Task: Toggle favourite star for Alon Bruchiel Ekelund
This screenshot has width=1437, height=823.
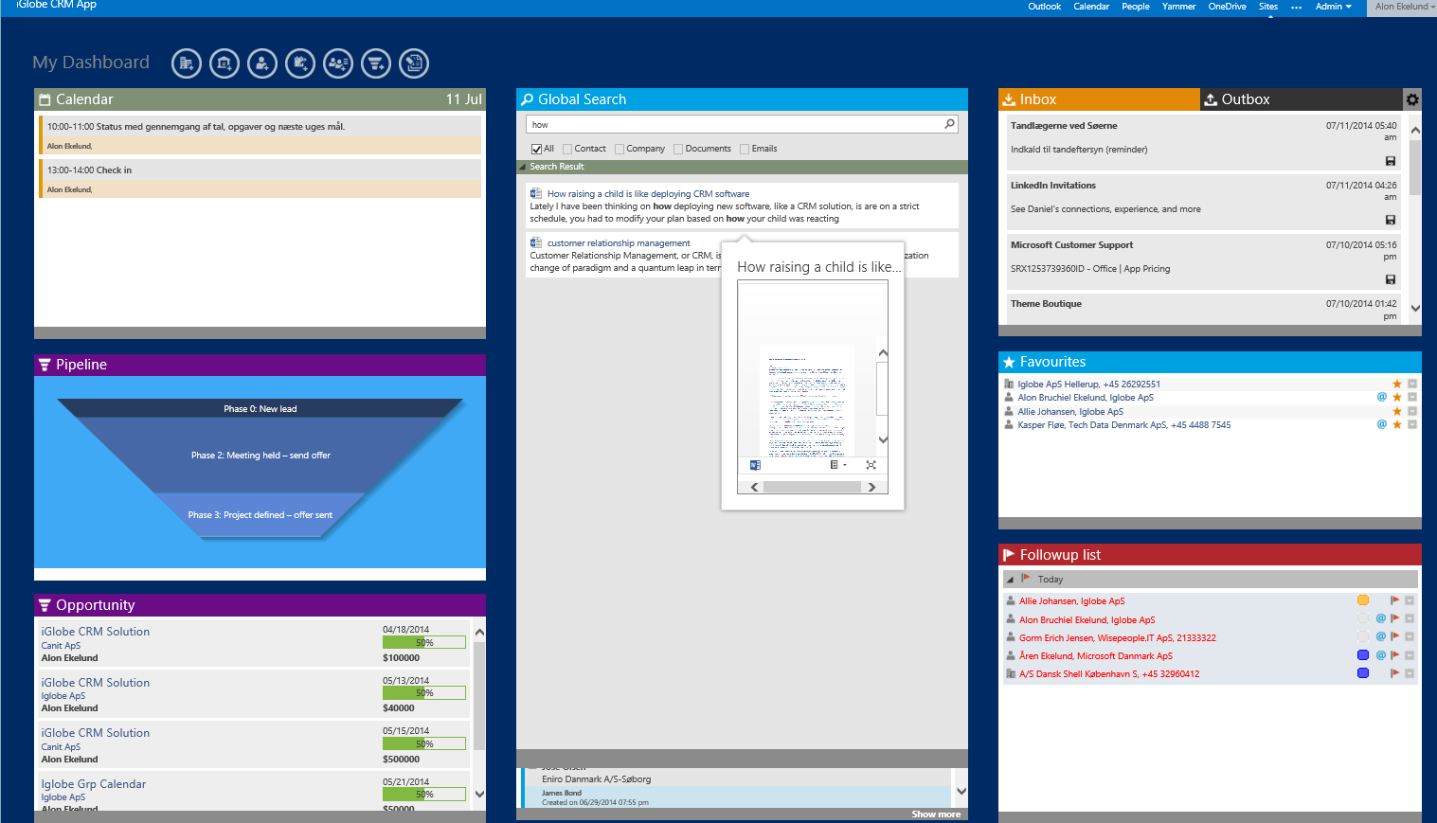Action: tap(1396, 397)
